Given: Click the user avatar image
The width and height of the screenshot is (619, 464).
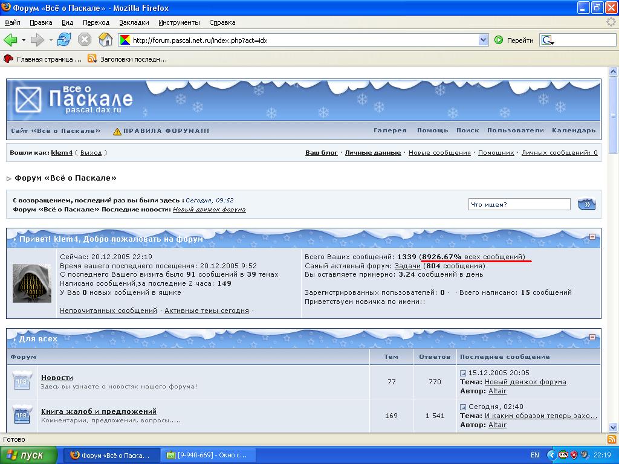Looking at the screenshot, I should 31,283.
